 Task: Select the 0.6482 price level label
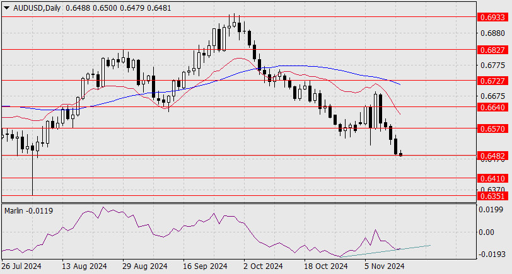[492, 156]
